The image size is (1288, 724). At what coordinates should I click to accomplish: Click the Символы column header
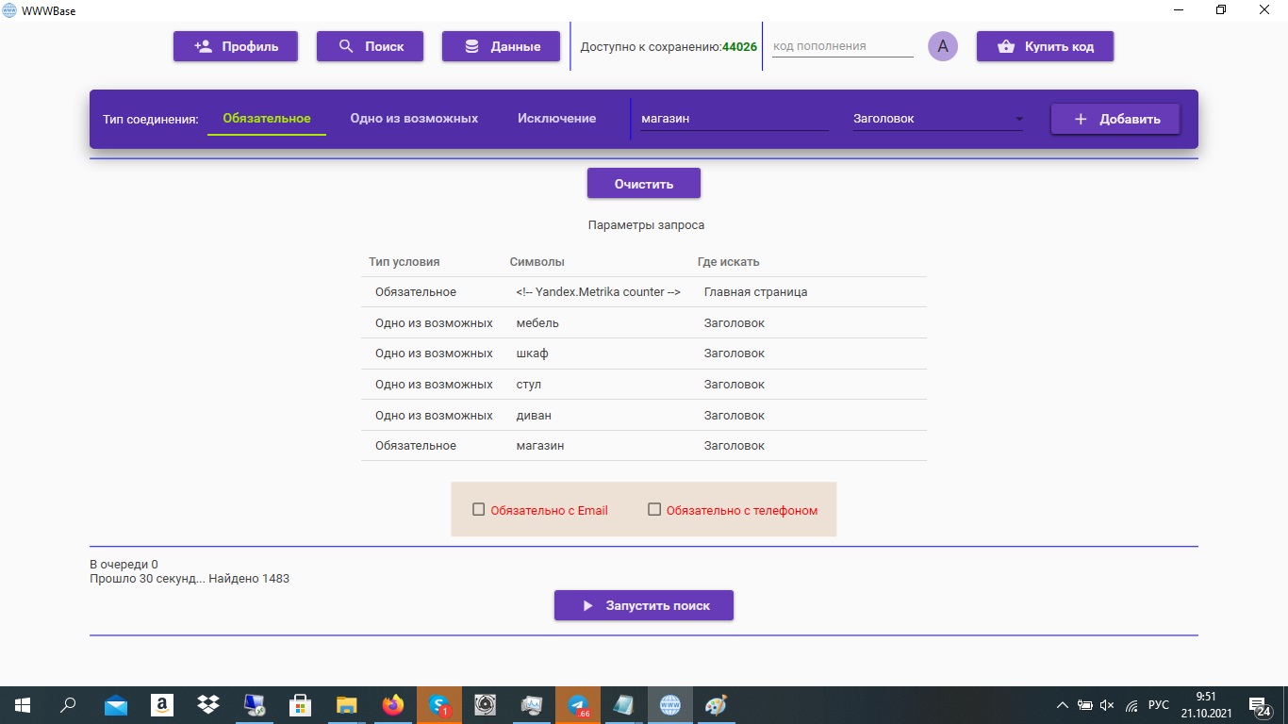[x=537, y=262]
